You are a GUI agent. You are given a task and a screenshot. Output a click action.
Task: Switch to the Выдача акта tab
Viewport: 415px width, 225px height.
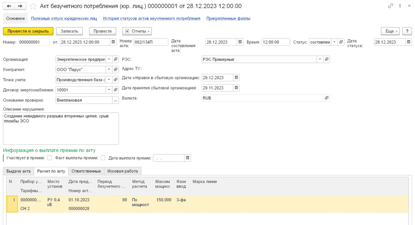[18, 171]
